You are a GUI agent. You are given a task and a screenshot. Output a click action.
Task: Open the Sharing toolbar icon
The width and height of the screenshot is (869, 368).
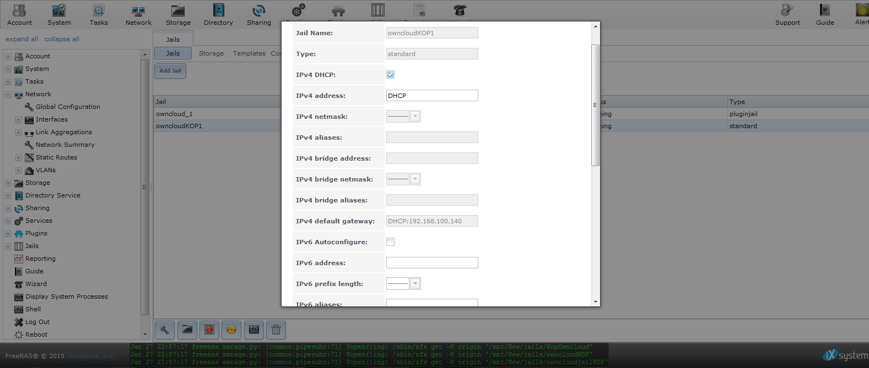259,15
